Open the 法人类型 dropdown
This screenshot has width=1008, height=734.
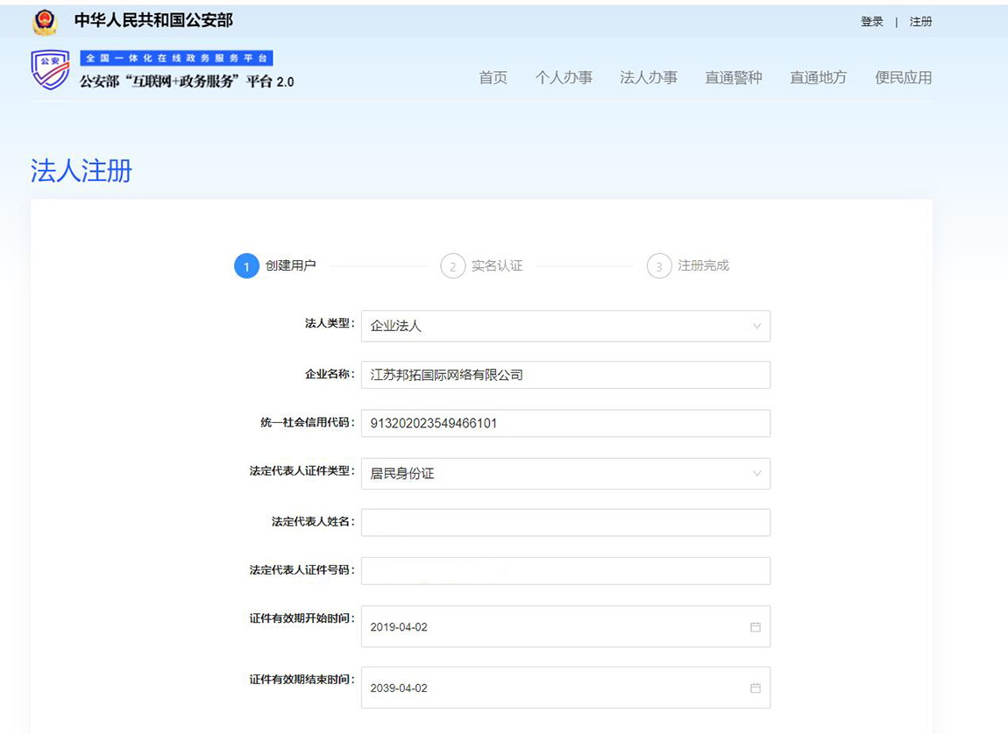[x=565, y=326]
